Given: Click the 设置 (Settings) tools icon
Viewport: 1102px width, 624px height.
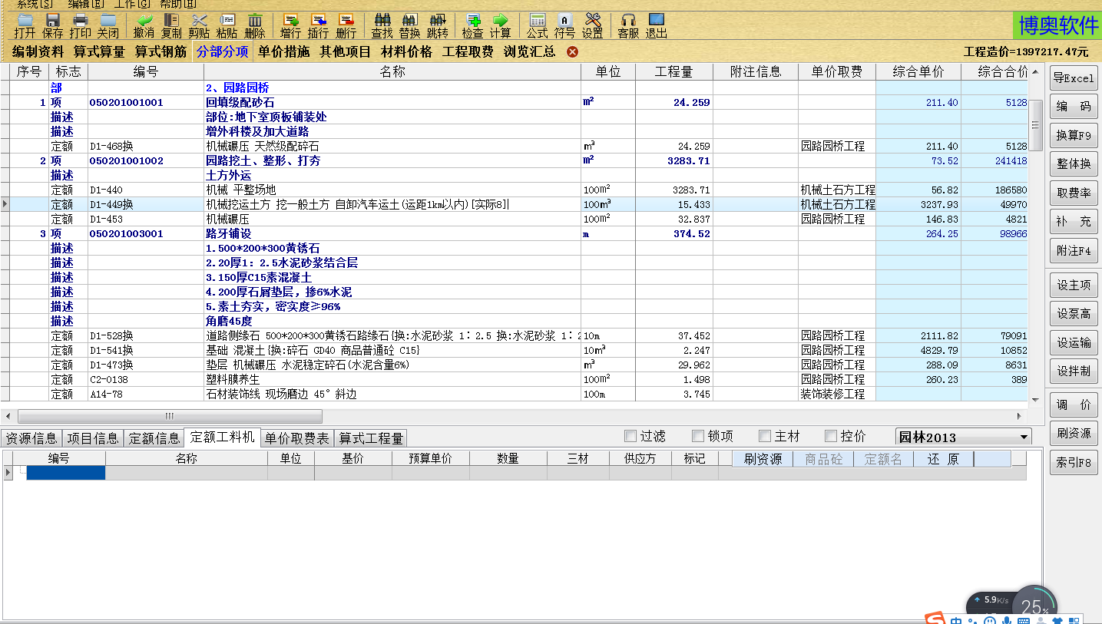Looking at the screenshot, I should click(593, 25).
